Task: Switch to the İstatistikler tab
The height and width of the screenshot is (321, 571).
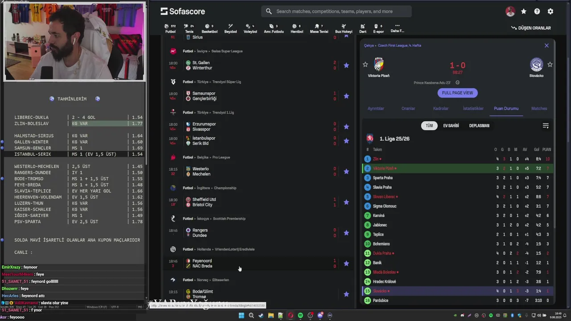Action: 473,108
